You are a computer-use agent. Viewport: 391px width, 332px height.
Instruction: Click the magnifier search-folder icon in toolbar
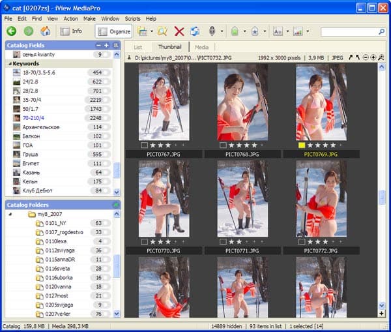162,31
